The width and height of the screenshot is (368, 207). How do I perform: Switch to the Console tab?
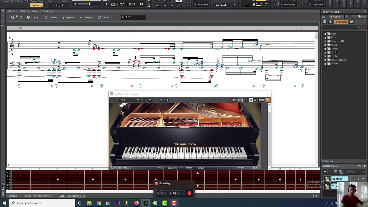click(x=13, y=196)
